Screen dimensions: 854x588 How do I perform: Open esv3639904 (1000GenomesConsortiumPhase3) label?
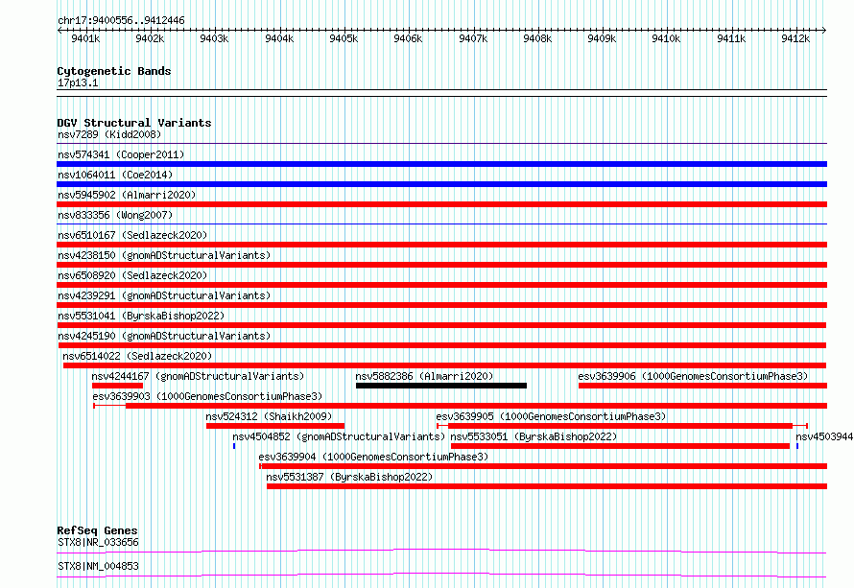click(373, 457)
